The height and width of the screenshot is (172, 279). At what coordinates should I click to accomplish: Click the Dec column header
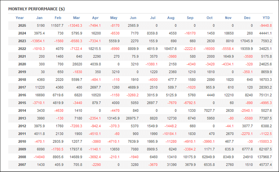tap(247, 18)
